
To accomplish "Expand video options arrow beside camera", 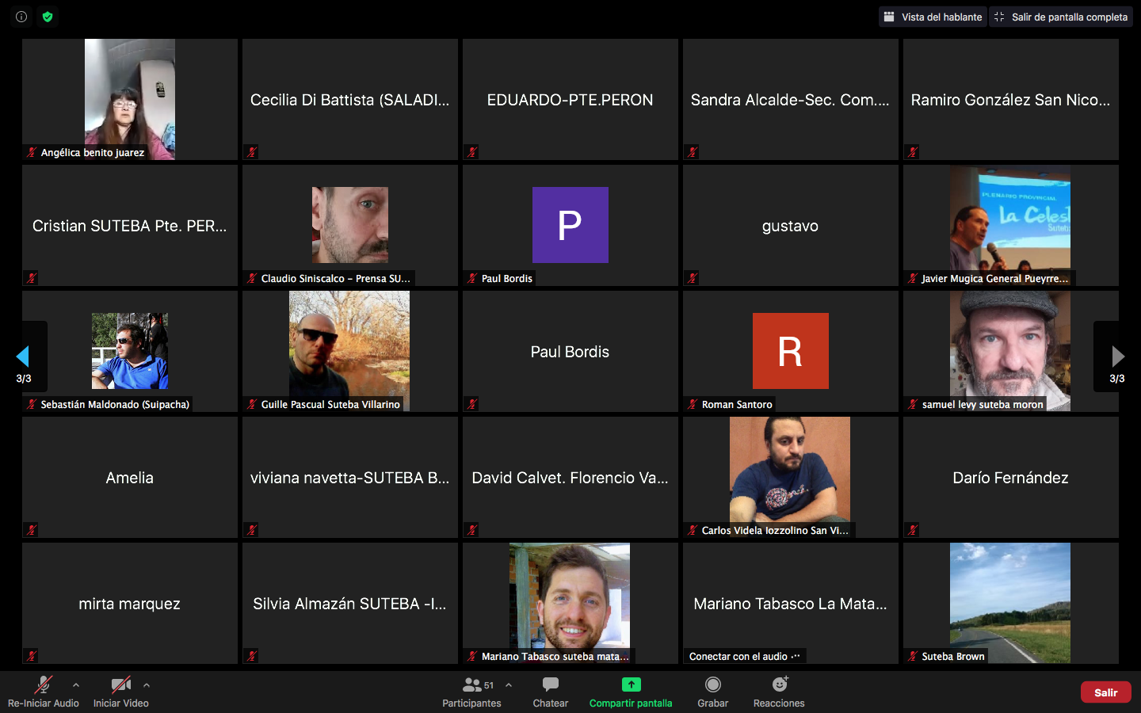I will point(147,685).
